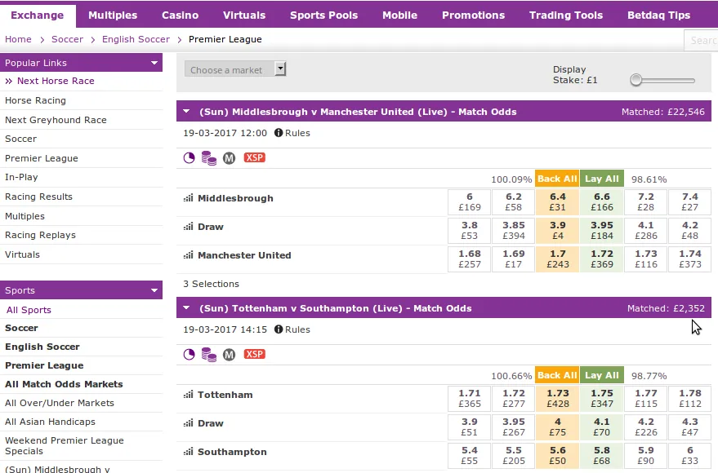Select All Asian Handicaps

tap(51, 422)
